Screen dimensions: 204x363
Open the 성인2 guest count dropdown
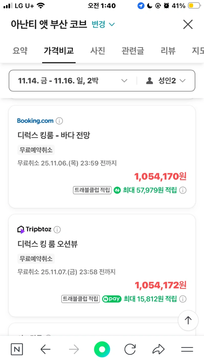tap(166, 81)
